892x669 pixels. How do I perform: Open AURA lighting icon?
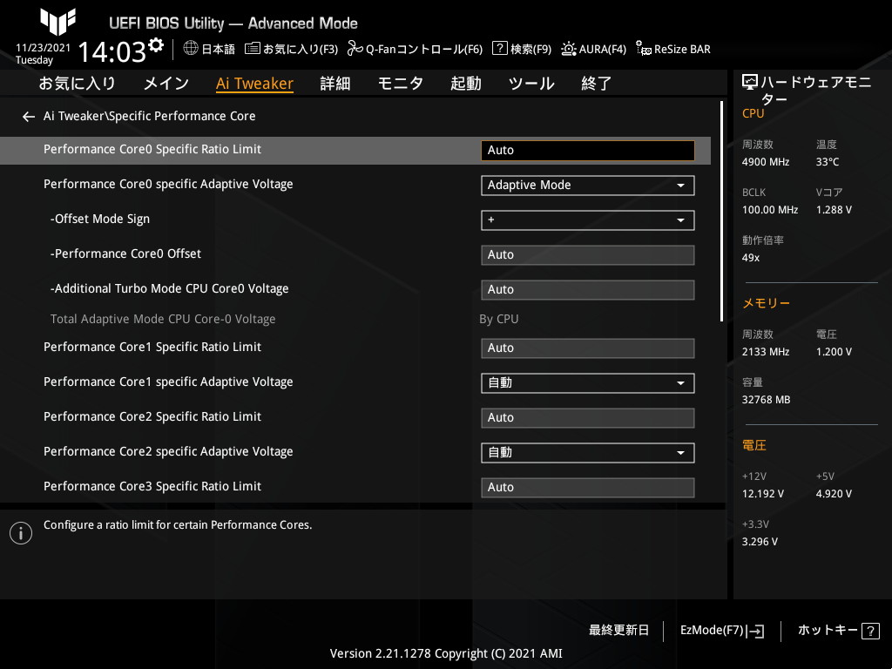[x=568, y=49]
